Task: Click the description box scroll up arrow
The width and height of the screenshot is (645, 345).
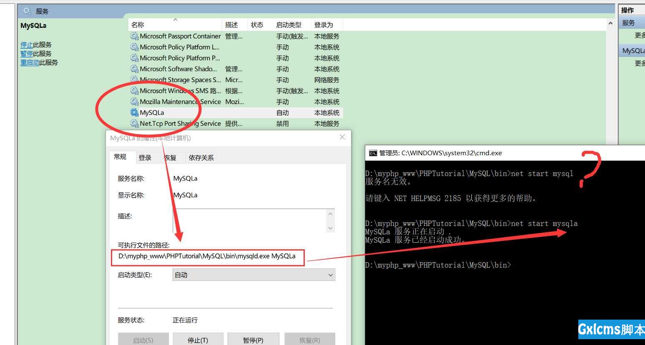Action: click(x=331, y=213)
